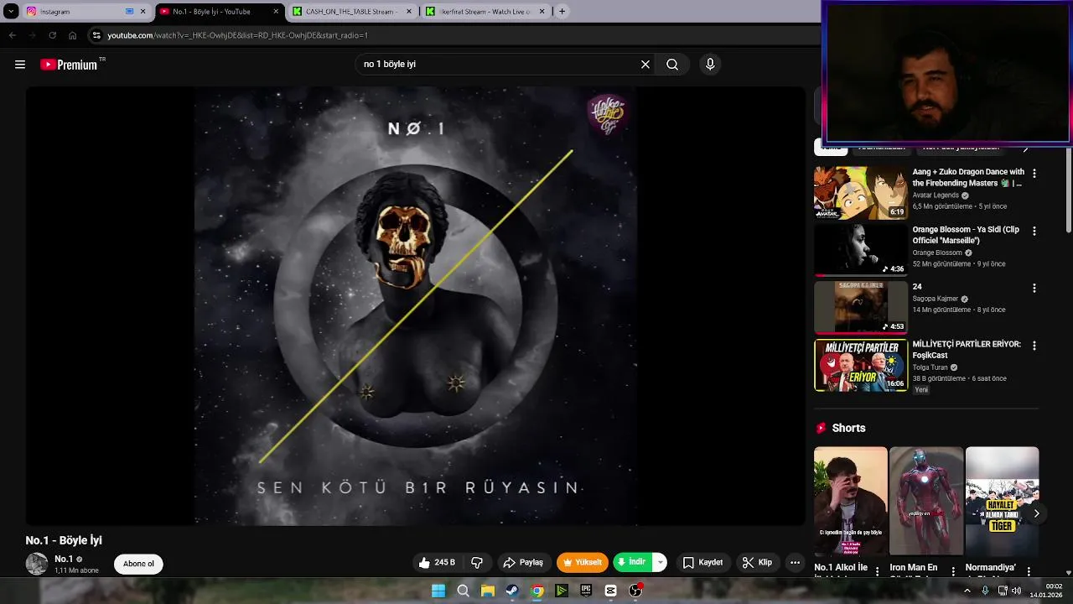1073x604 pixels.
Task: Click the orange Yükselt button
Action: coord(582,563)
